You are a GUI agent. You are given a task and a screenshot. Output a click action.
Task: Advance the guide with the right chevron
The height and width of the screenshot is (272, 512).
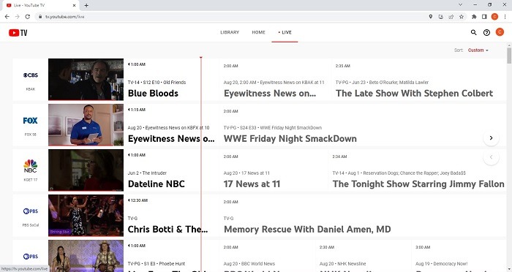491,138
